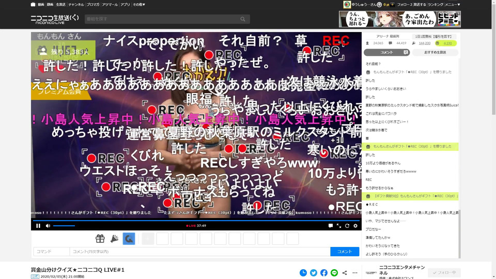Select comment プロだなー

[x=373, y=229]
